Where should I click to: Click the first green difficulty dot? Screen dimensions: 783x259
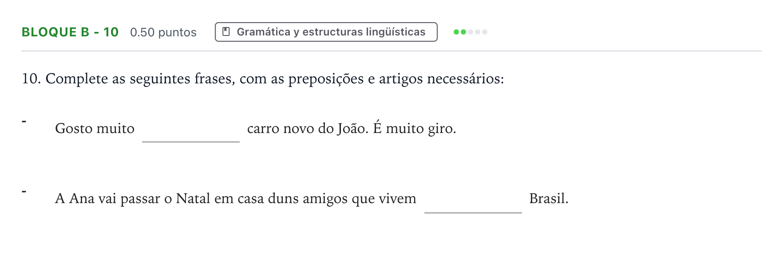point(456,32)
